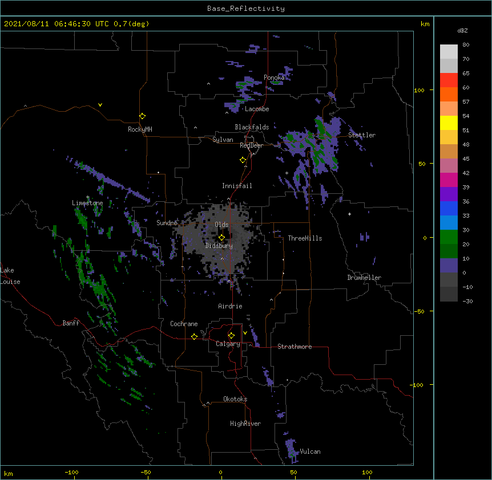Click the Base_Reflectivity title
Screen dimensions: 492x480
pos(246,9)
